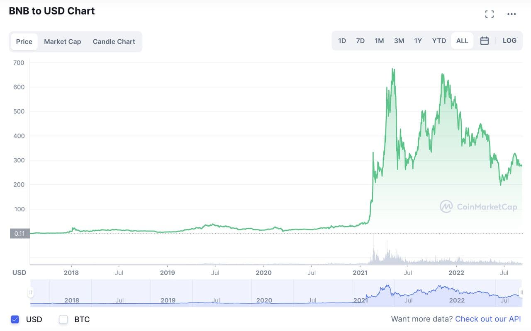Follow the Check out our API link

488,319
